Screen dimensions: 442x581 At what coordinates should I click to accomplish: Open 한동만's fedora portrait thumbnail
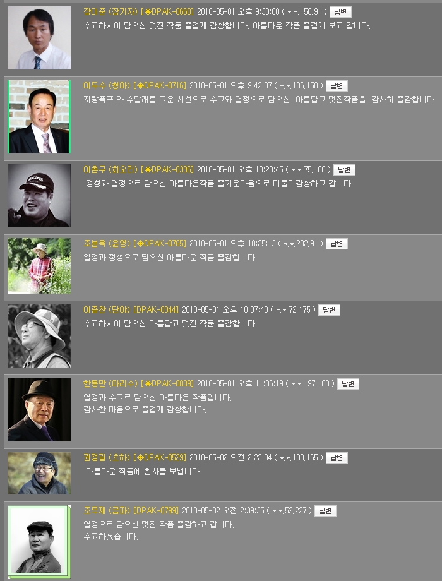(39, 409)
